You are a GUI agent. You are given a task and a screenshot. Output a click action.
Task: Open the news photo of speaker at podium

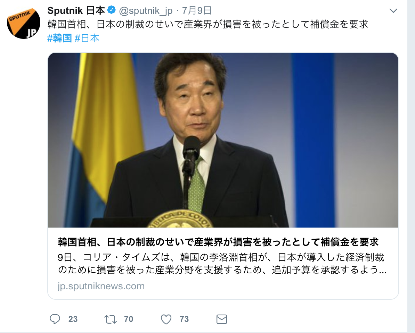click(223, 140)
